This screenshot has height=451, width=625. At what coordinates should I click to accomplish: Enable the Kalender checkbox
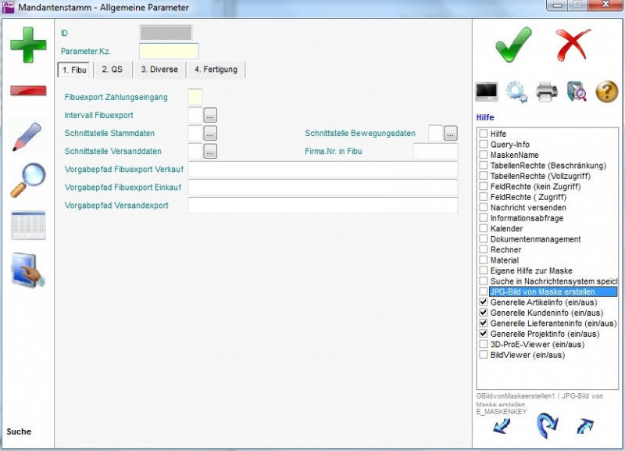(484, 228)
